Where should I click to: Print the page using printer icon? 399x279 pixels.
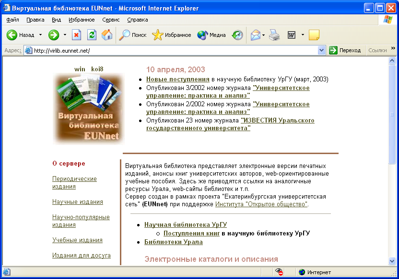pos(274,35)
